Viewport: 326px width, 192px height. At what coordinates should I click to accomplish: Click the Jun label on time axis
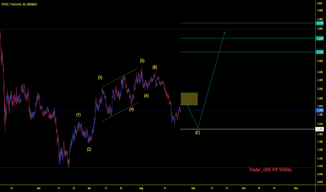(x=38, y=188)
